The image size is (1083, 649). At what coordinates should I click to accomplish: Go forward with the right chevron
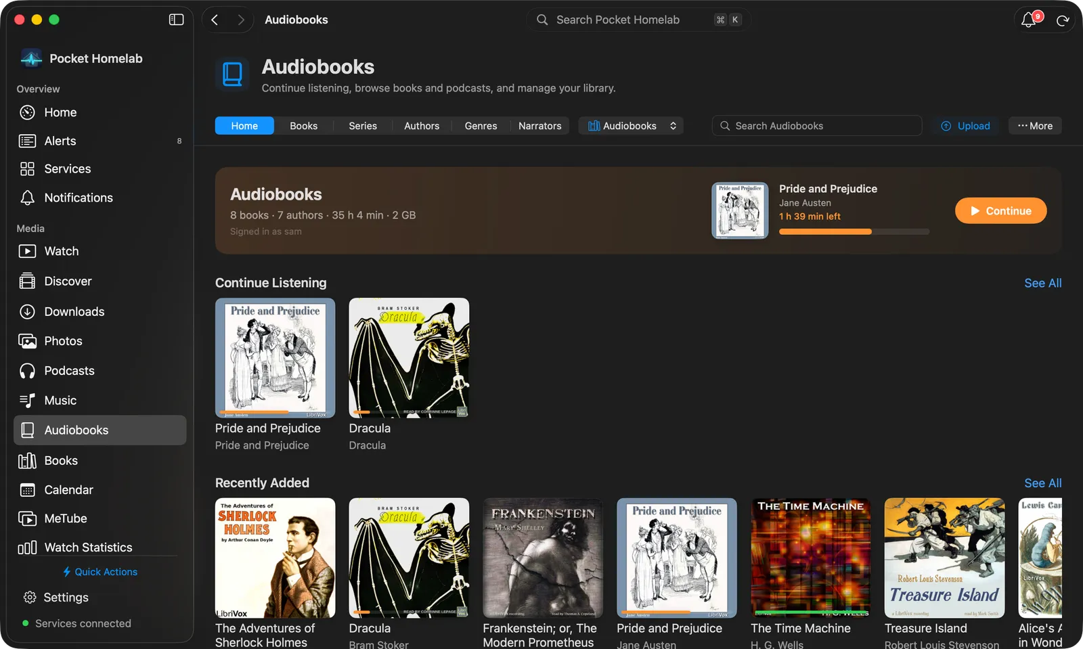tap(241, 20)
